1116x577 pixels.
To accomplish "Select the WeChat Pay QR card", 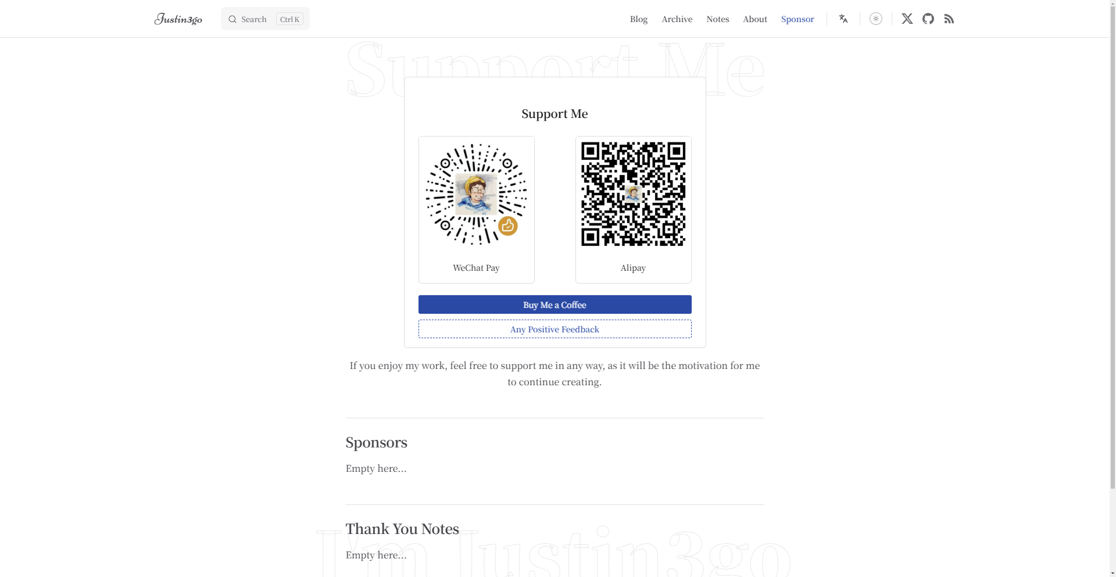I will point(476,210).
